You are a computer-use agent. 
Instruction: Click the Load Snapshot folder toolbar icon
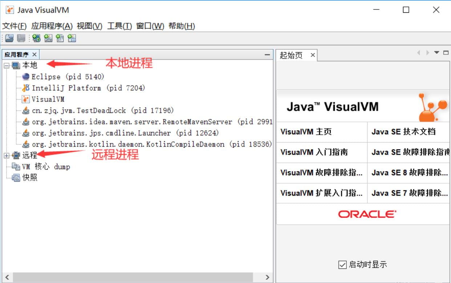click(9, 38)
